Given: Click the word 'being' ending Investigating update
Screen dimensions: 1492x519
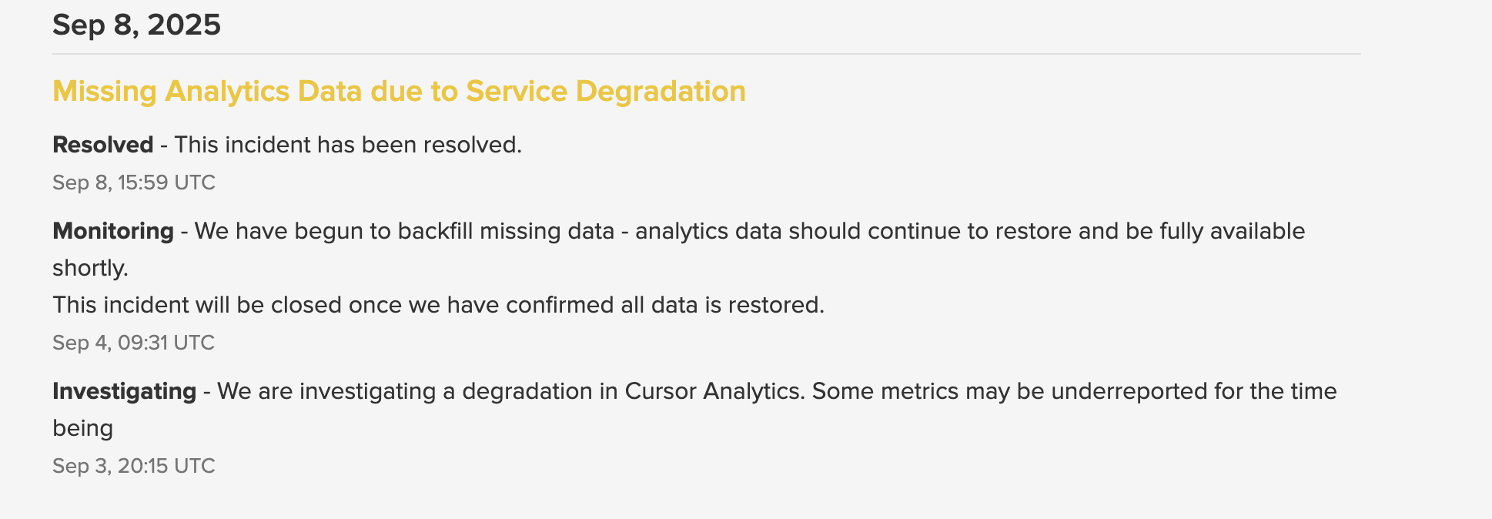Looking at the screenshot, I should (82, 428).
